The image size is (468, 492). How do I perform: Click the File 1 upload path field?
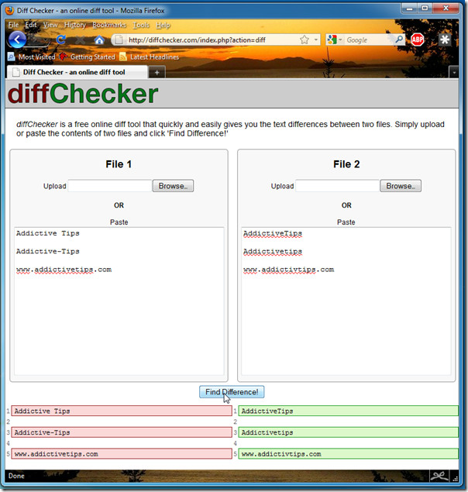point(110,186)
